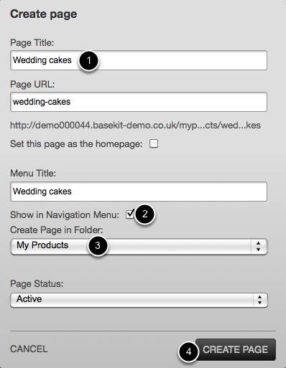
Task: Click the Page Status label
Action: (x=37, y=284)
